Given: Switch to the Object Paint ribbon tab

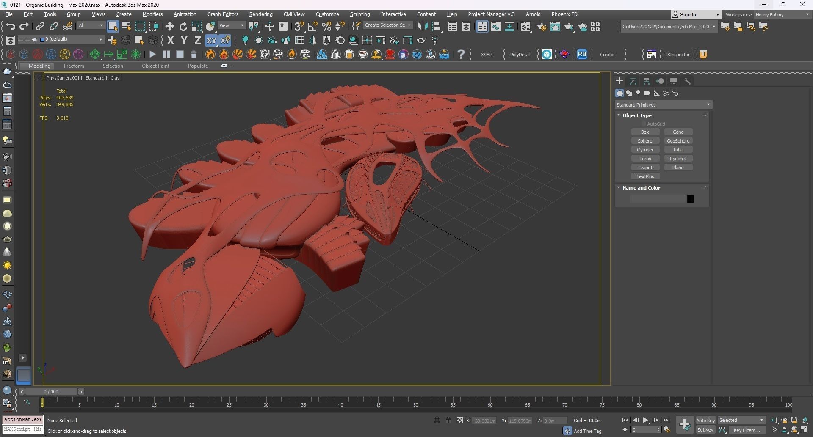Looking at the screenshot, I should pyautogui.click(x=155, y=66).
